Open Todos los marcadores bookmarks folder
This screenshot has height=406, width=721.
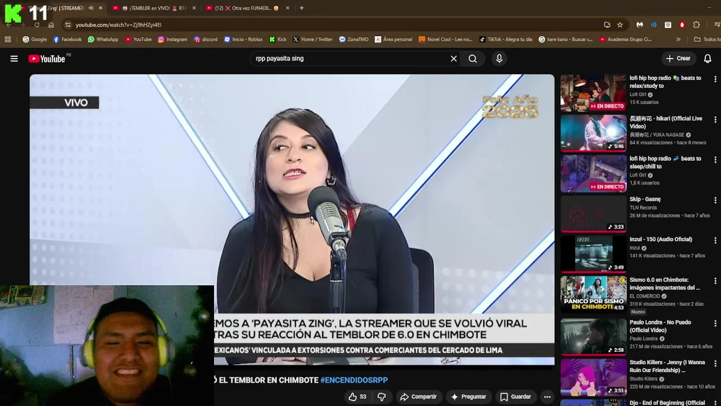(707, 39)
